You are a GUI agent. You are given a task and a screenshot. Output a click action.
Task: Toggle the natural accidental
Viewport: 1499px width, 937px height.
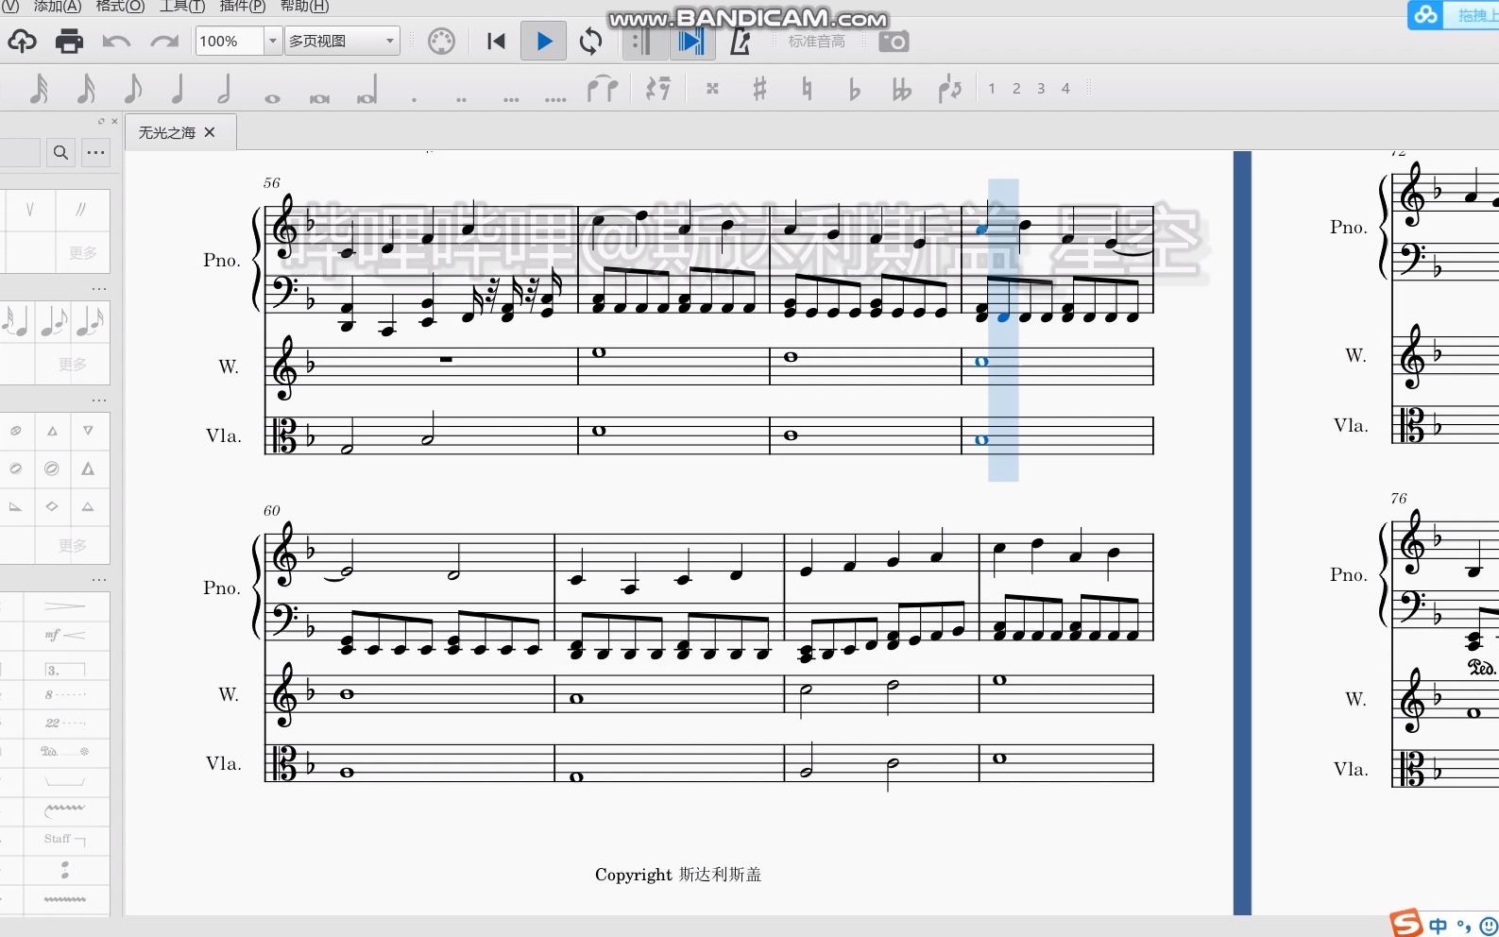pos(807,89)
